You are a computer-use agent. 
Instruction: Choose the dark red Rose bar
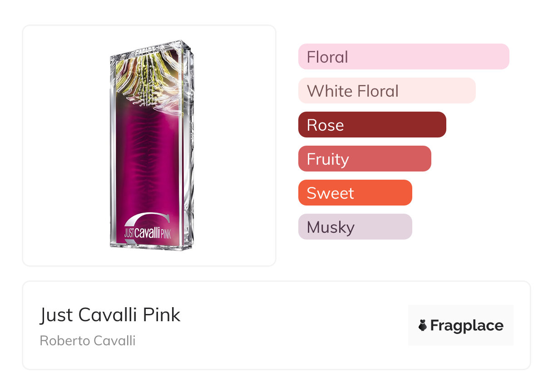[372, 125]
